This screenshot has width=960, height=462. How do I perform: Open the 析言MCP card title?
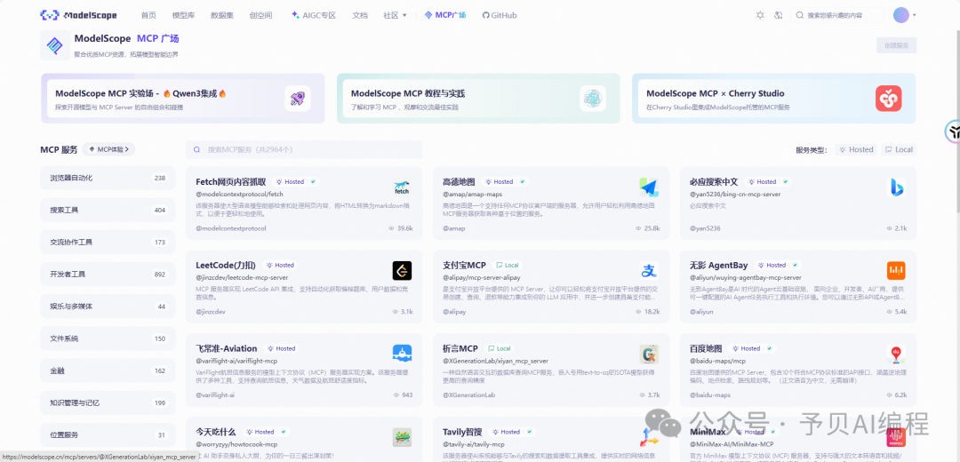point(460,348)
